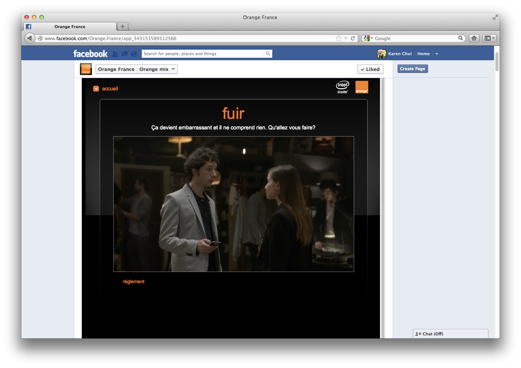Open Facebook friend requests icon
The image size is (521, 368).
(115, 54)
